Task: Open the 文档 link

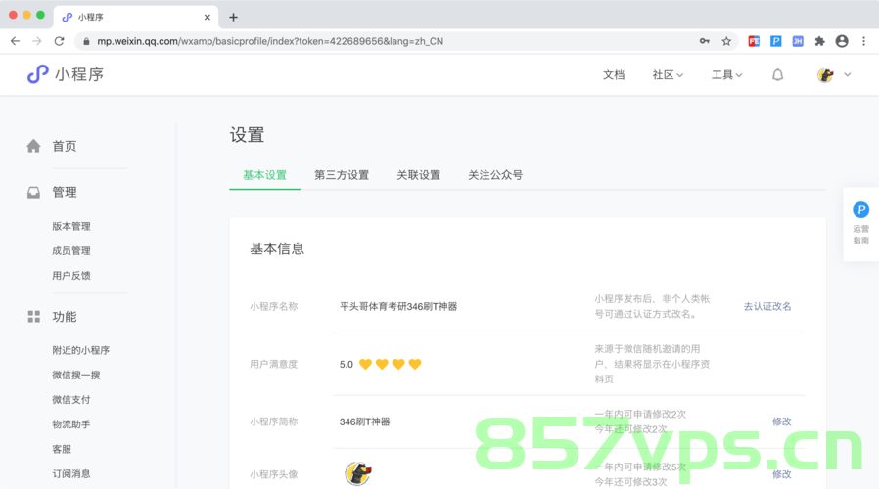Action: pyautogui.click(x=614, y=75)
